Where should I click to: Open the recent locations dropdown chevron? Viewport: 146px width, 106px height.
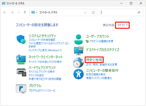[19, 12]
